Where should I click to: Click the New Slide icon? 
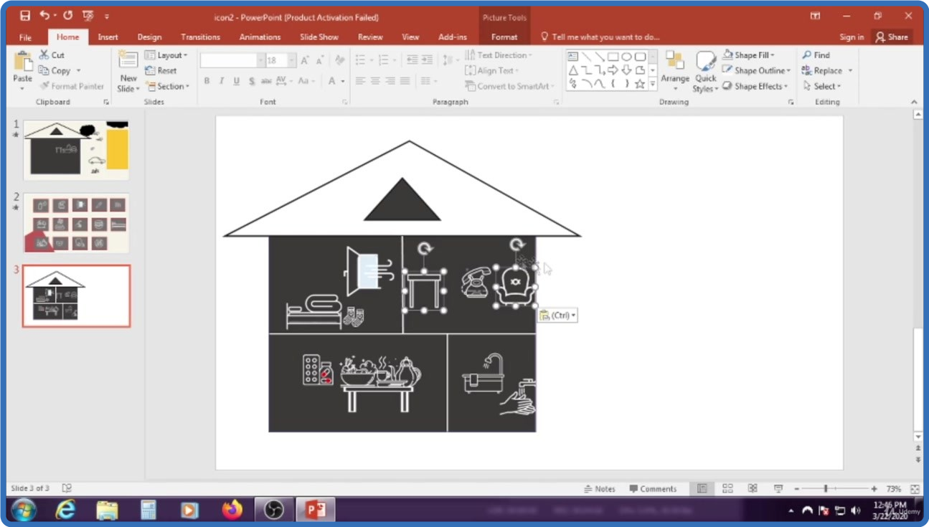coord(128,65)
